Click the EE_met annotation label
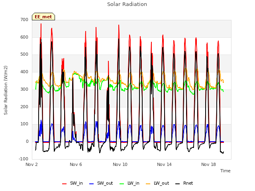 [43, 17]
